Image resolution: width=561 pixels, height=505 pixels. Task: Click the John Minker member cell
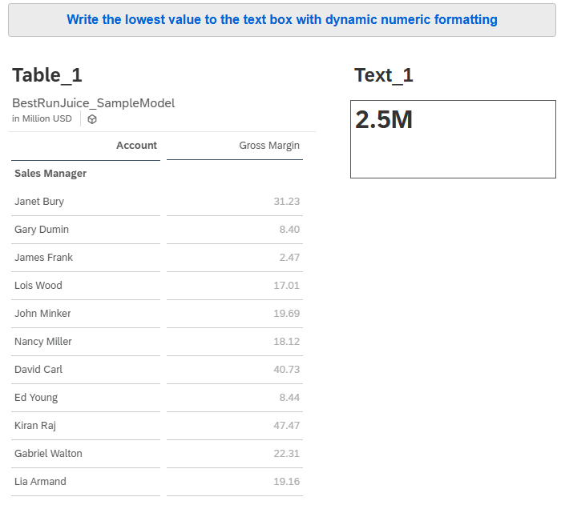[x=42, y=314]
